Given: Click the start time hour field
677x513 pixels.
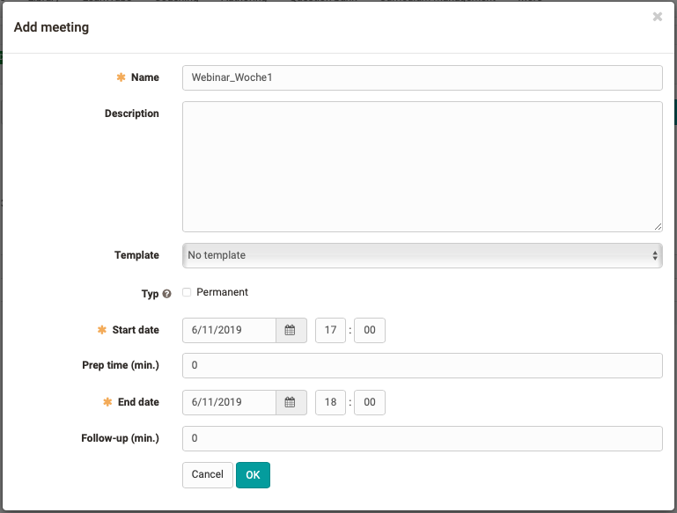Looking at the screenshot, I should pyautogui.click(x=330, y=331).
